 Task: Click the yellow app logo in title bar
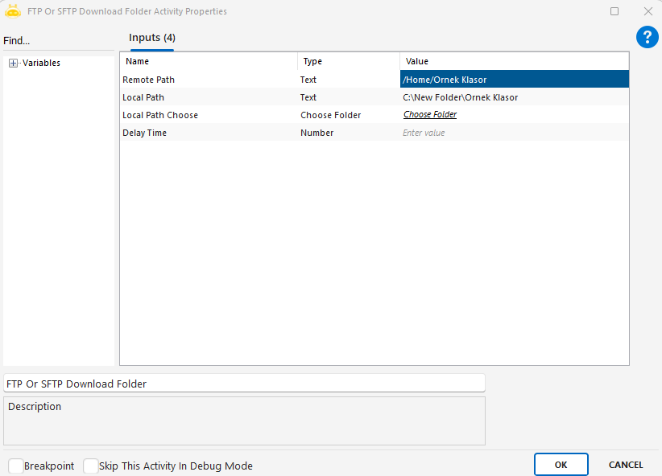click(13, 11)
